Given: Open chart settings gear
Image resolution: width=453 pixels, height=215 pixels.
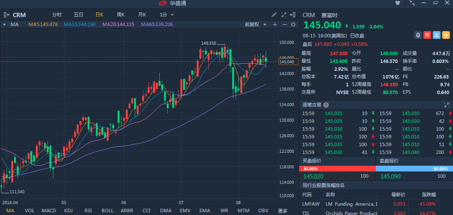Looking at the screenshot, I should click(293, 24).
